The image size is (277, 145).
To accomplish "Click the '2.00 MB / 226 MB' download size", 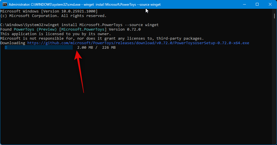I will click(96, 48).
